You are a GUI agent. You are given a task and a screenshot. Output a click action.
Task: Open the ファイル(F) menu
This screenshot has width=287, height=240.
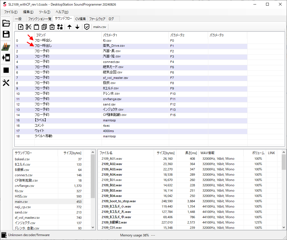pos(11,12)
